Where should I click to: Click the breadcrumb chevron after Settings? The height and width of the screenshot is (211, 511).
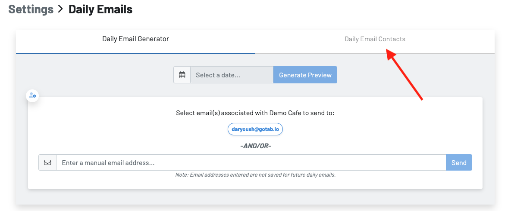pos(61,9)
